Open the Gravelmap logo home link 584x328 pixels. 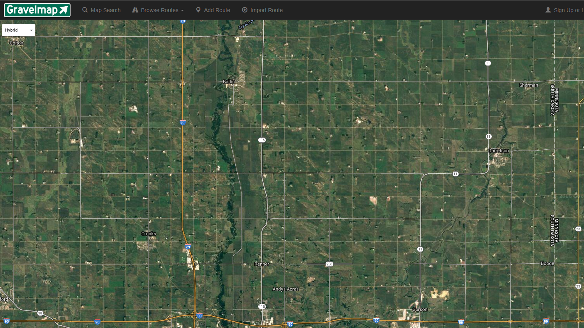[x=37, y=10]
